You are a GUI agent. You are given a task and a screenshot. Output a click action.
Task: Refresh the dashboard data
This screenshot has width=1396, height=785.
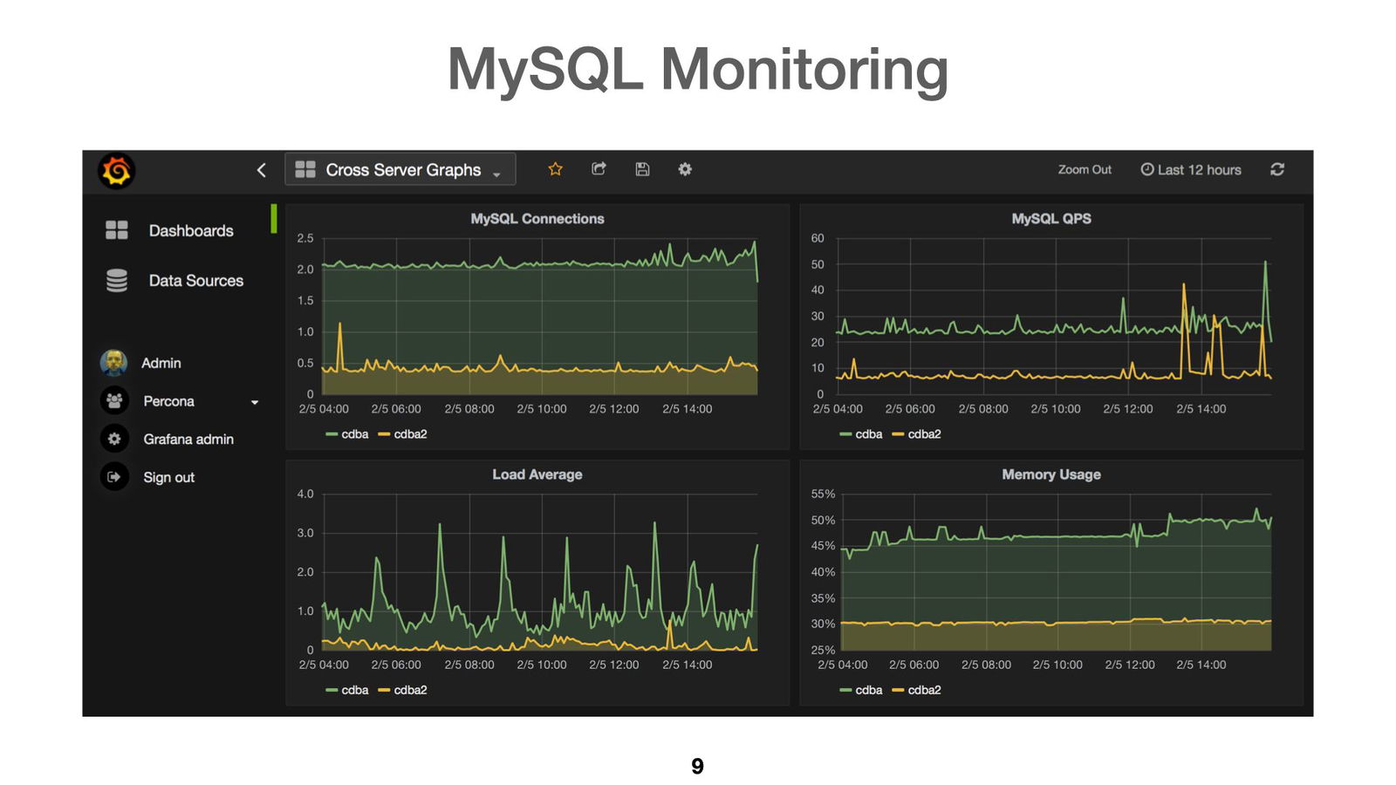click(1277, 169)
